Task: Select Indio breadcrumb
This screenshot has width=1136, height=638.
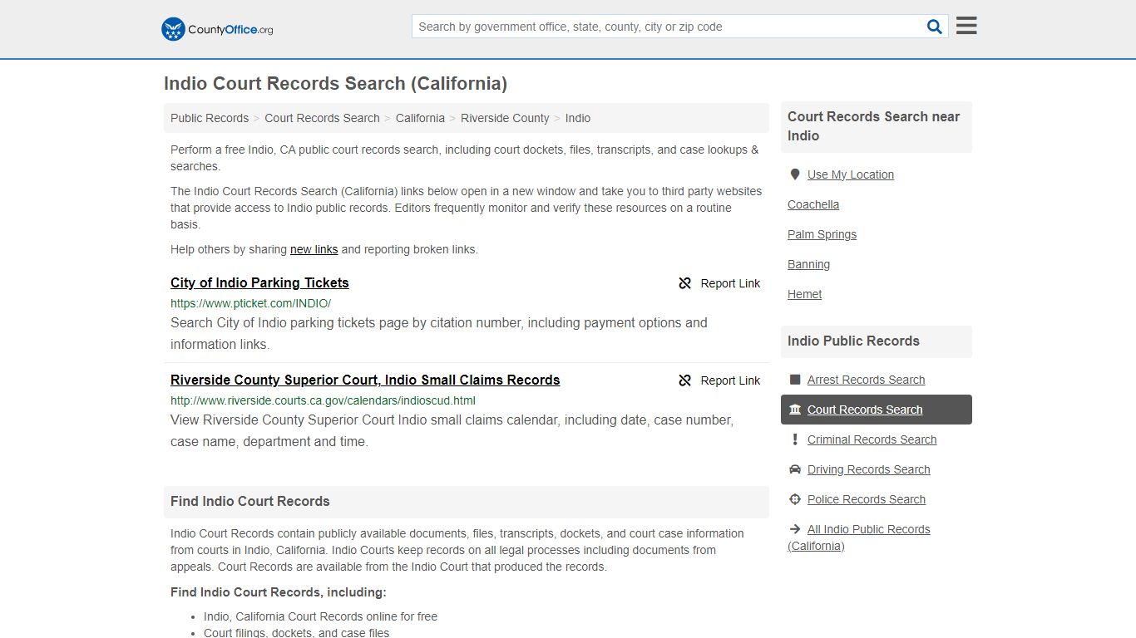Action: (x=578, y=118)
